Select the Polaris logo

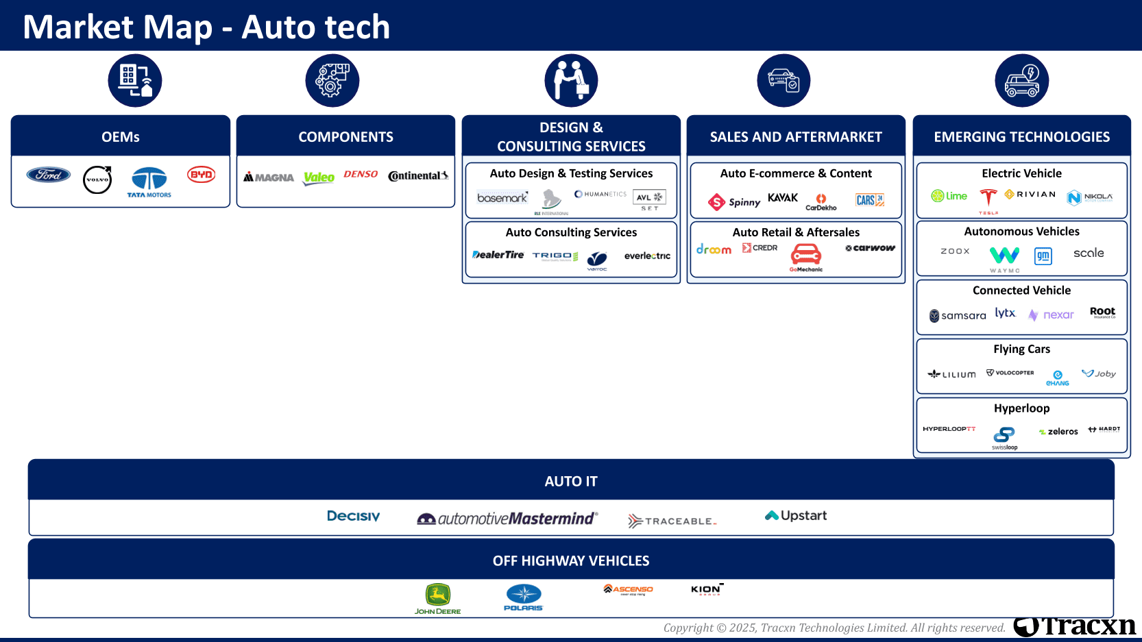point(523,597)
